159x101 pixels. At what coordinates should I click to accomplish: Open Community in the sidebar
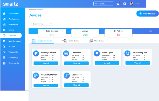pos(14,63)
